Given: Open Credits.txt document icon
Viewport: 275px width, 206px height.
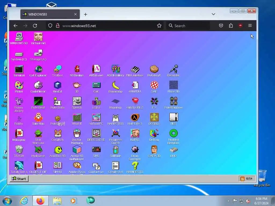Looking at the screenshot, I should click(115, 168).
